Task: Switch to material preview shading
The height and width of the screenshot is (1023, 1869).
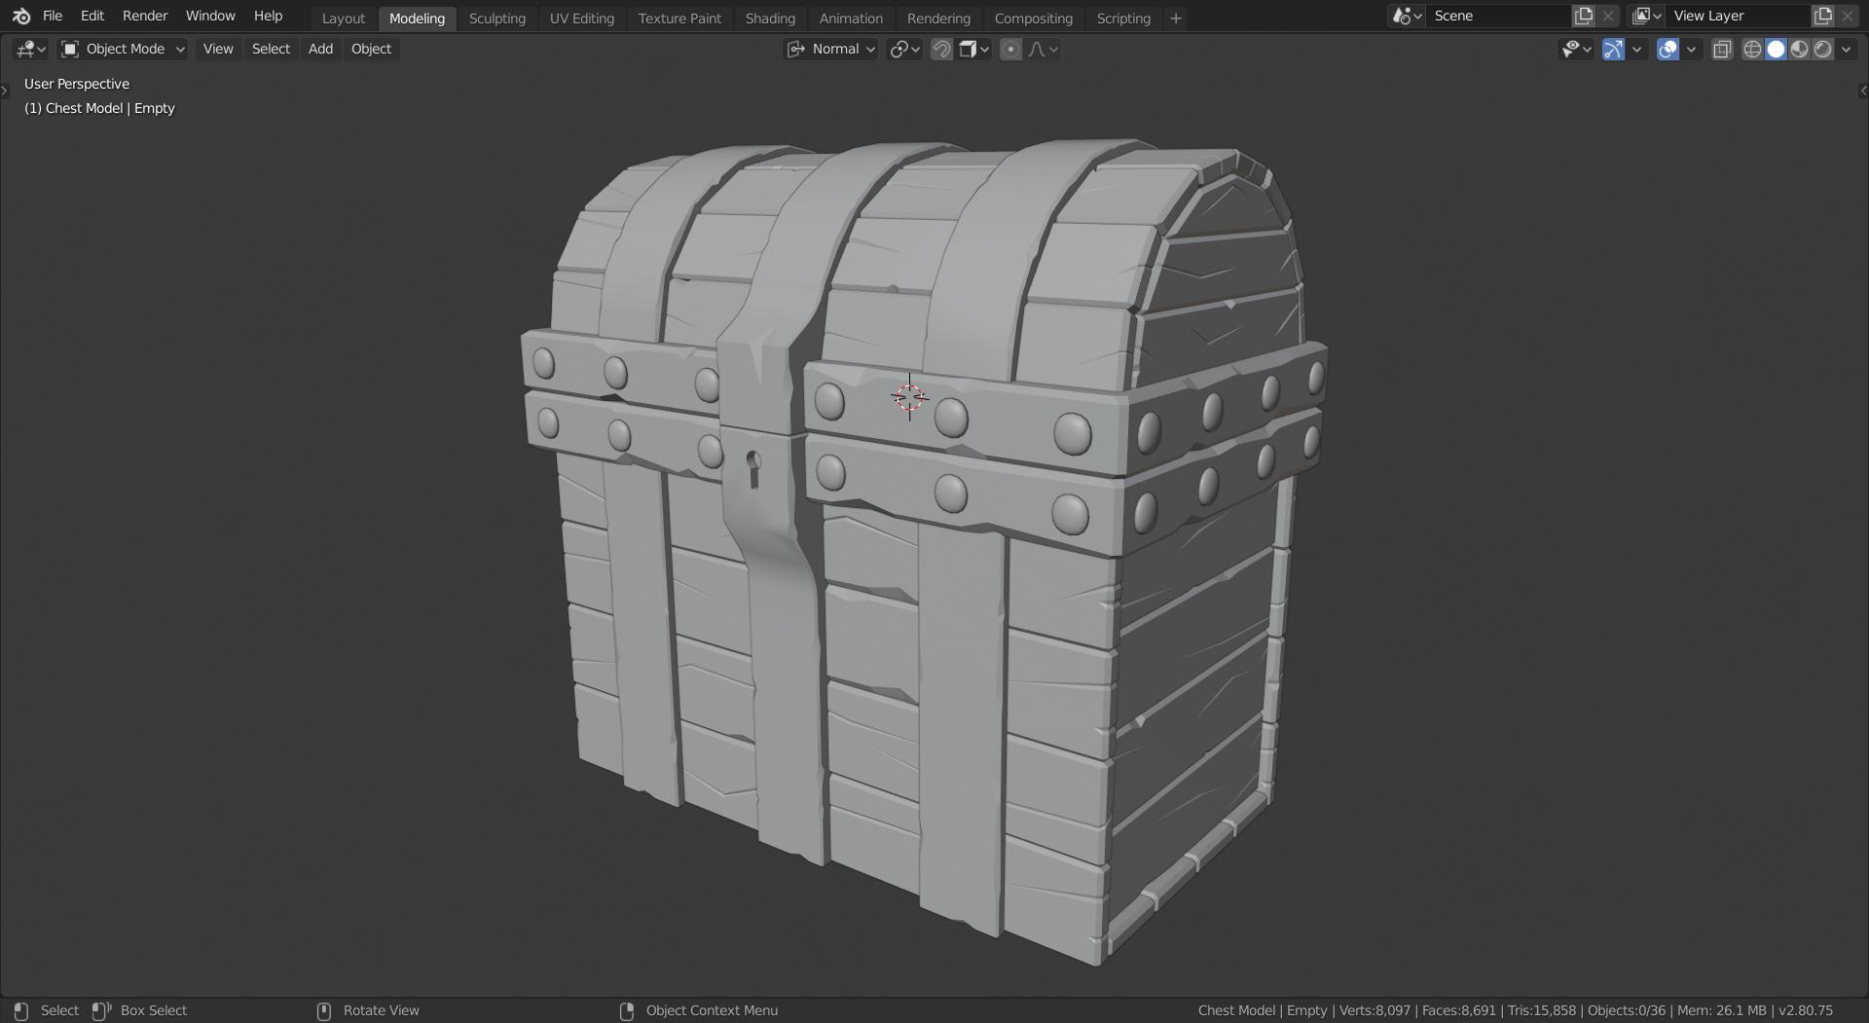Action: point(1799,49)
